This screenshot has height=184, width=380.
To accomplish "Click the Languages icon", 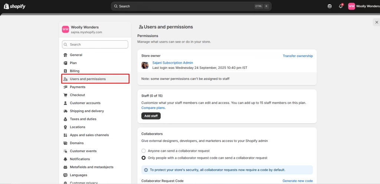I will point(65,175).
